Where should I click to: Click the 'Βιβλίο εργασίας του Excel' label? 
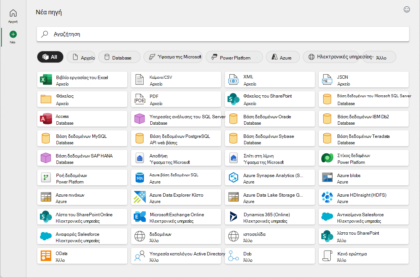(x=82, y=77)
